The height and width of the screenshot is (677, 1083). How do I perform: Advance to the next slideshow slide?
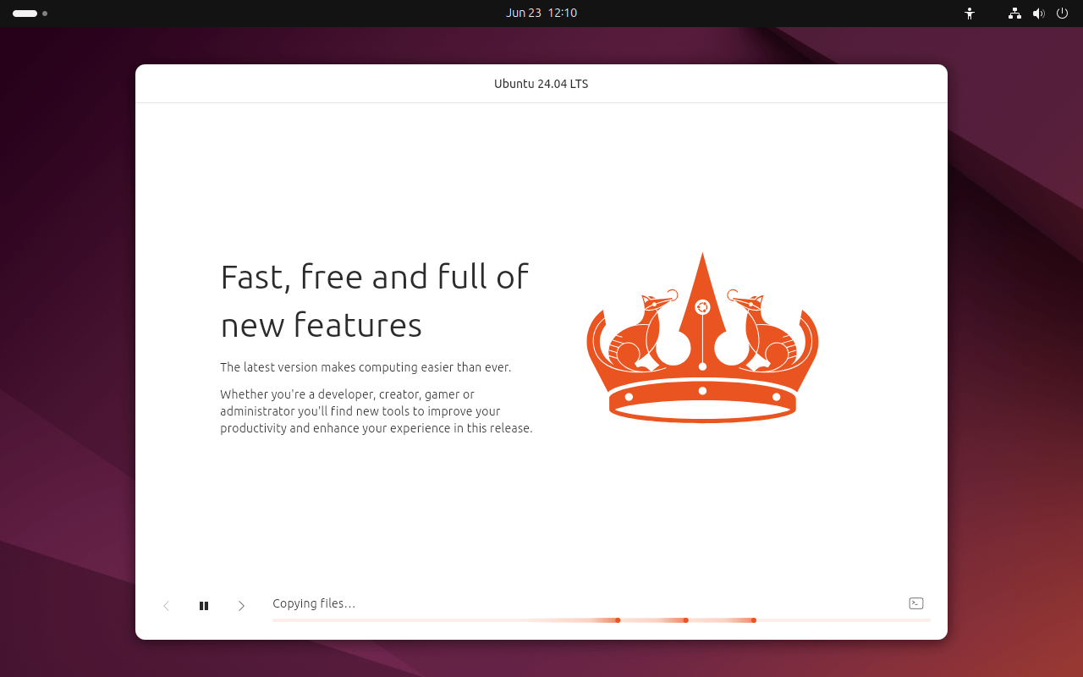tap(241, 605)
